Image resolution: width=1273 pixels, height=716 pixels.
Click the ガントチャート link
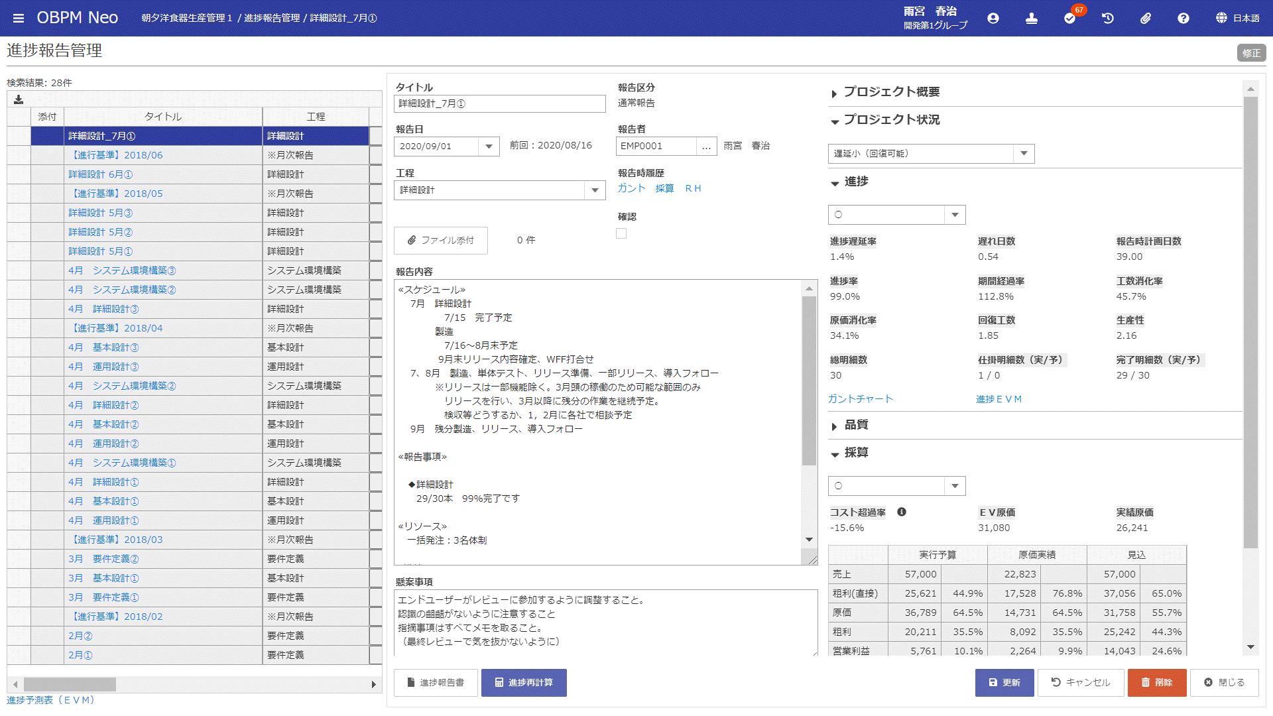pyautogui.click(x=859, y=400)
